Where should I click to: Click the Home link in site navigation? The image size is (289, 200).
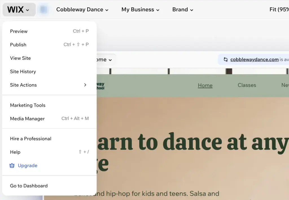pyautogui.click(x=205, y=85)
